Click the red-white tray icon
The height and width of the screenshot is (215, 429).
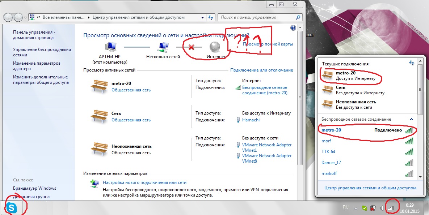[373, 208]
